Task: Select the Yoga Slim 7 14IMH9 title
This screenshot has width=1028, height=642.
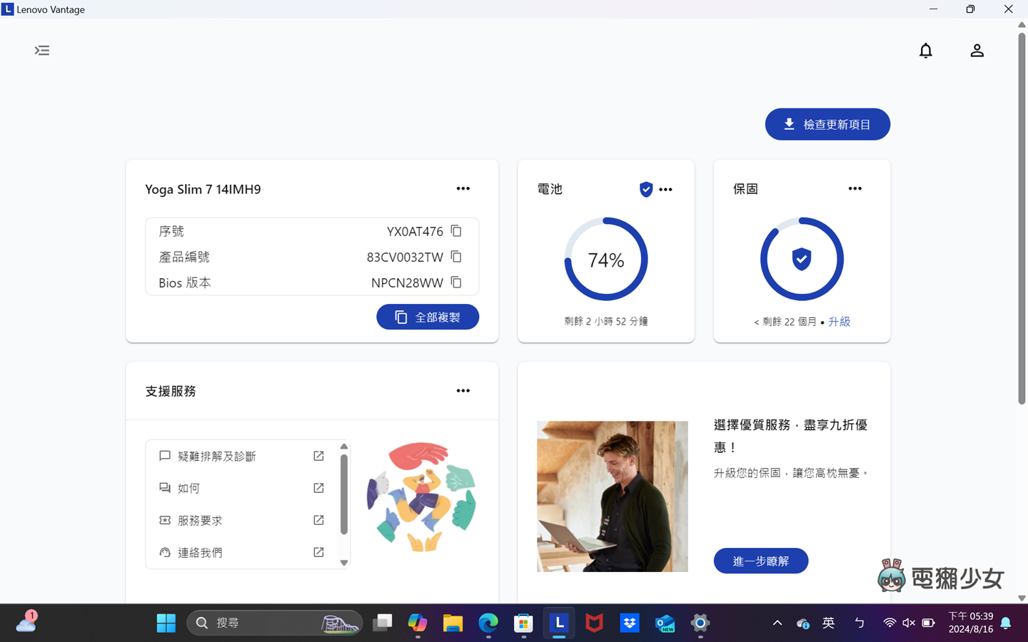Action: click(x=203, y=189)
